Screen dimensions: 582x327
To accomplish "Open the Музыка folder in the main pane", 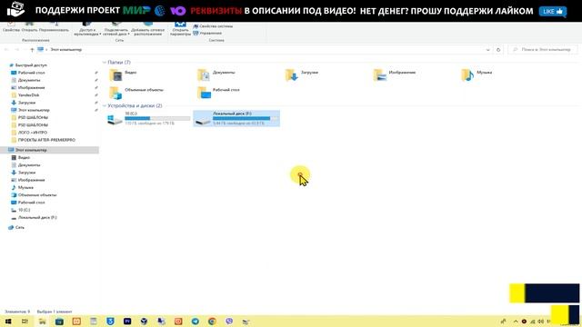I will click(477, 74).
